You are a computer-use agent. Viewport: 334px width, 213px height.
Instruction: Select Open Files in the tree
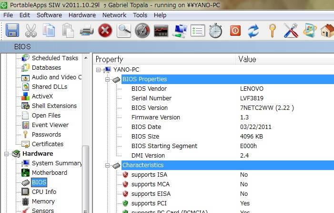click(x=46, y=116)
